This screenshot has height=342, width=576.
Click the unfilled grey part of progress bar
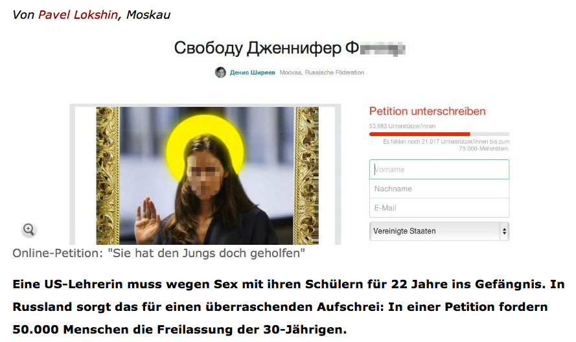489,134
